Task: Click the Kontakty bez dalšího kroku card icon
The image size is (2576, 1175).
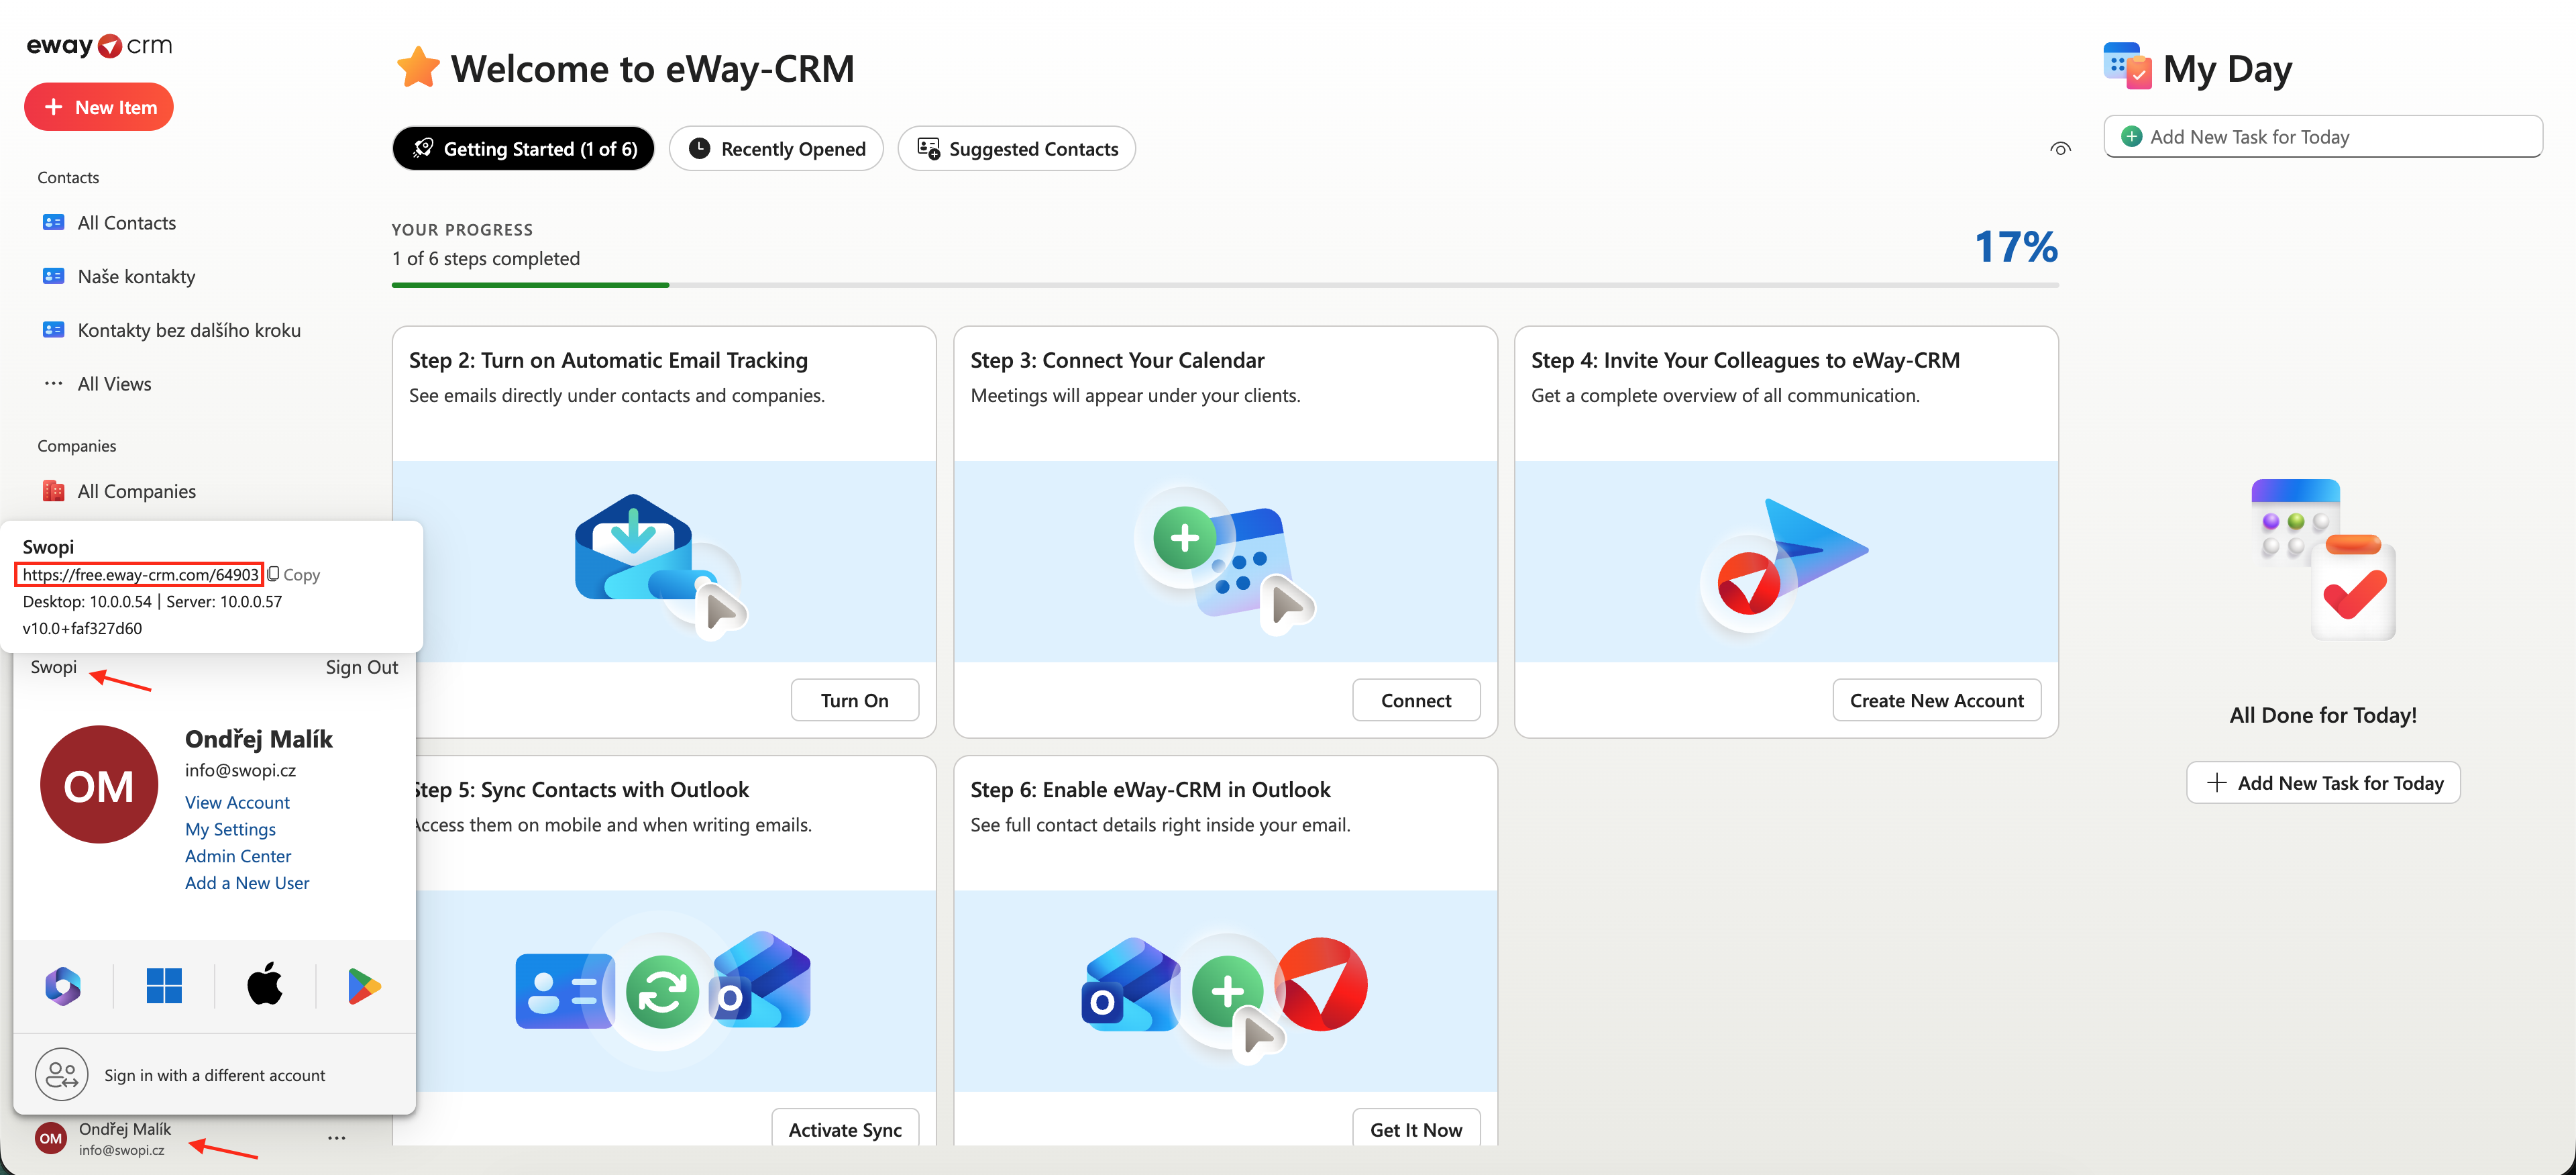Action: (54, 330)
